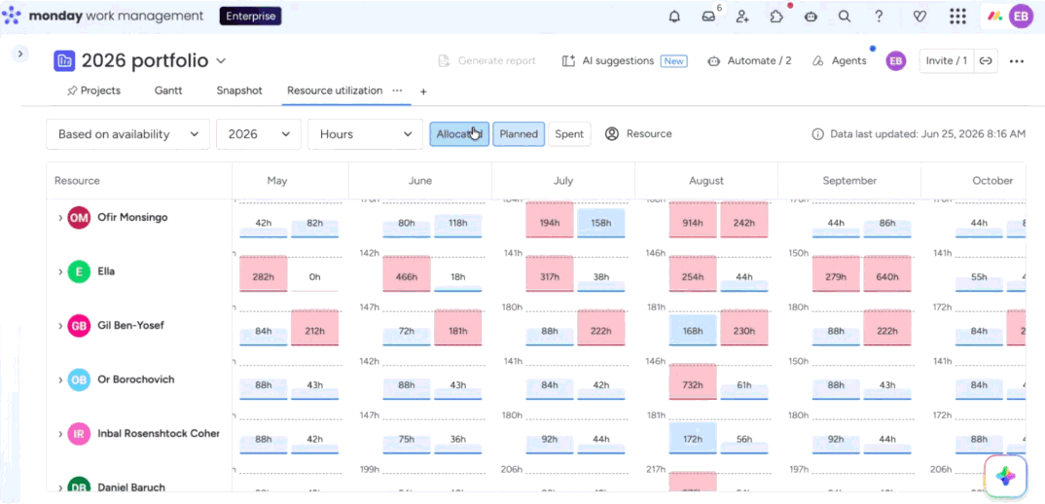Open the Based on availability dropdown
1045x504 pixels.
pos(128,134)
